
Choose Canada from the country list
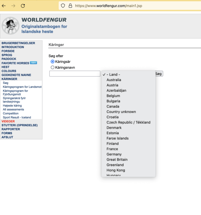(x=129, y=106)
